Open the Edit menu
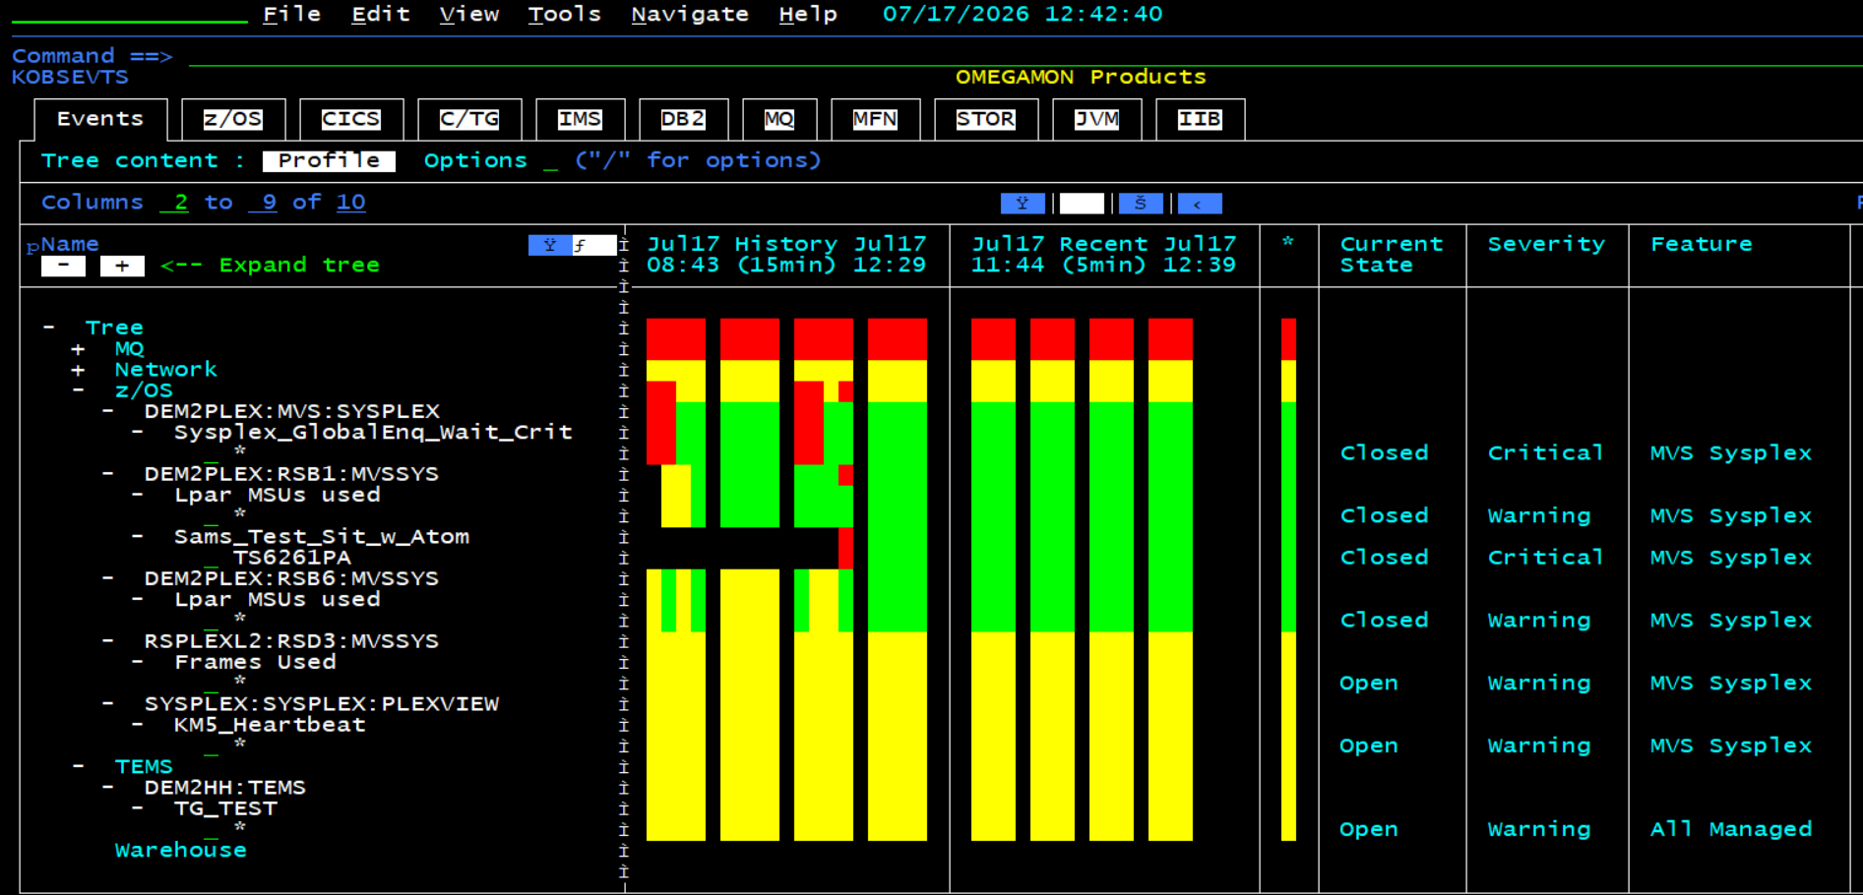 click(381, 14)
